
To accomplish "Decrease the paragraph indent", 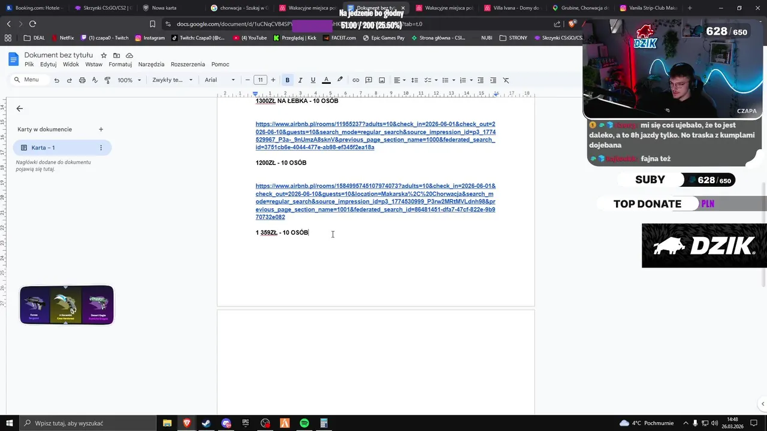I will (x=481, y=80).
